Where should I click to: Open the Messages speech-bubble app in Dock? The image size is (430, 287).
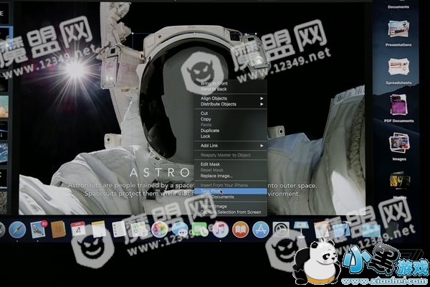point(180,230)
